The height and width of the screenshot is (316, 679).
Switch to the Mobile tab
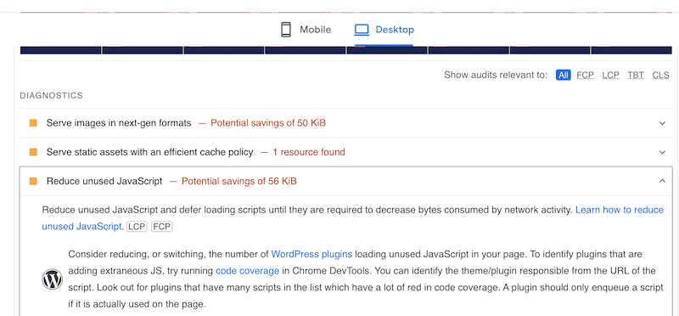pyautogui.click(x=306, y=30)
